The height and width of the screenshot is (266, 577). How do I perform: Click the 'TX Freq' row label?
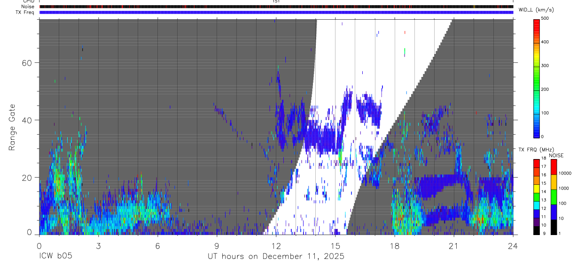(x=25, y=12)
